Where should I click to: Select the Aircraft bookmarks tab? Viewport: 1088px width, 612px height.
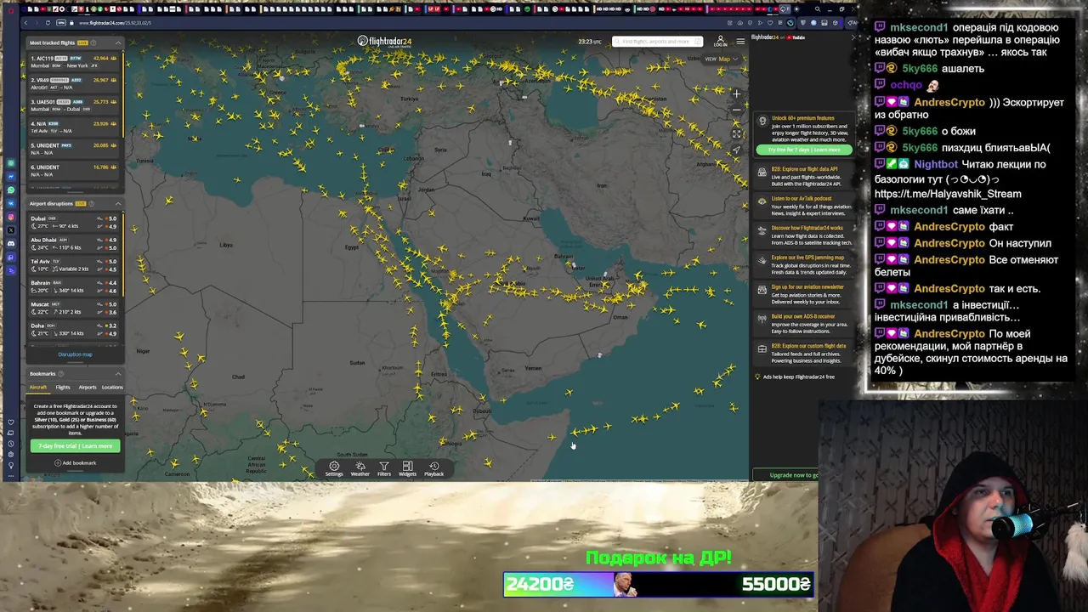tap(38, 388)
